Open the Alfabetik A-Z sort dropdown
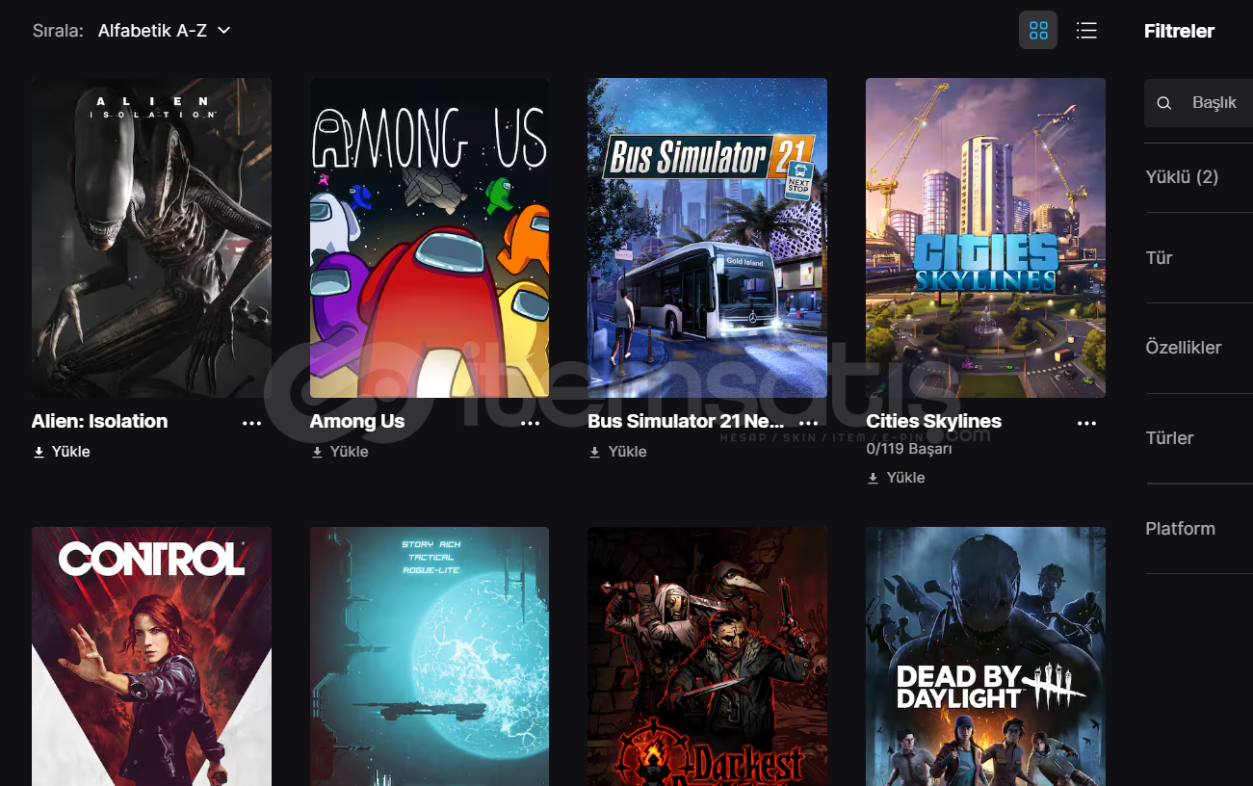Screen dimensions: 1253x786 (x=165, y=31)
